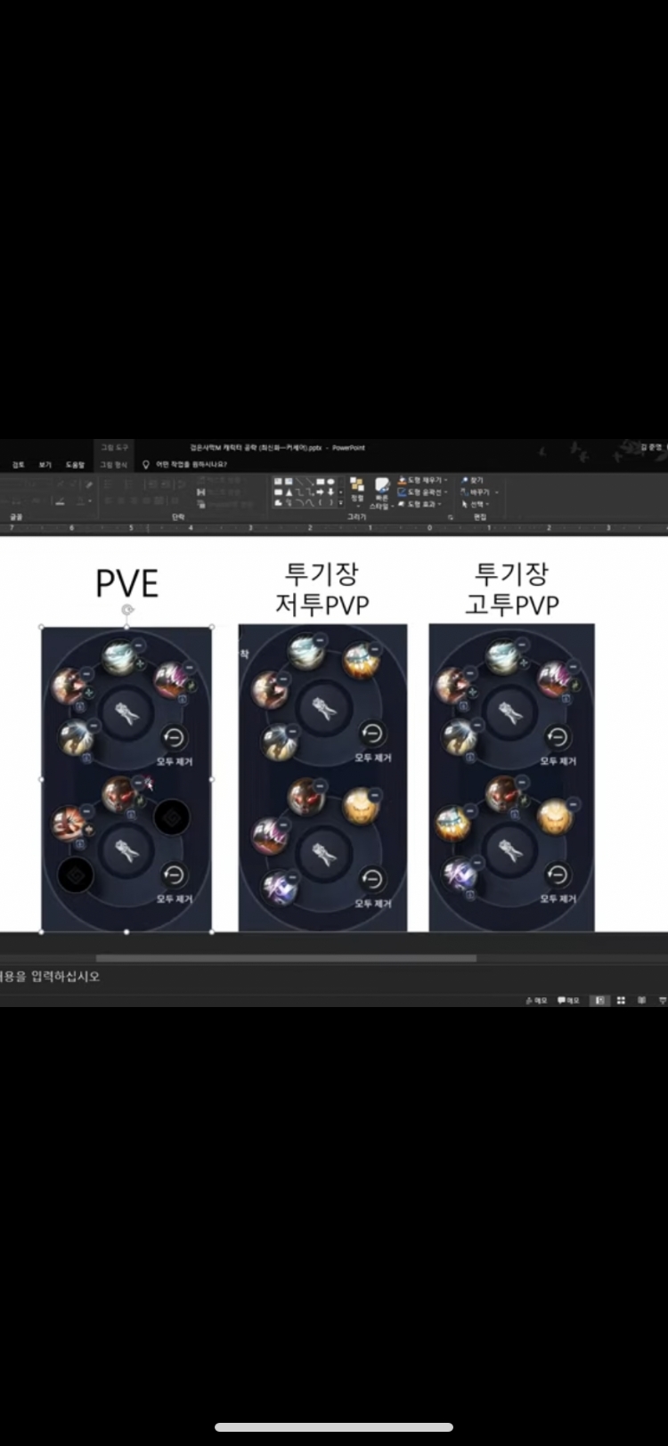The height and width of the screenshot is (1446, 668).
Task: Toggle the comments 메모 button in status bar
Action: point(568,1000)
